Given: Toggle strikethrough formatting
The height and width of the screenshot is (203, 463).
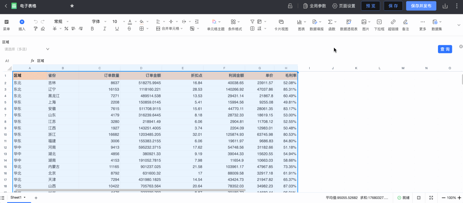Looking at the screenshot, I should [129, 29].
